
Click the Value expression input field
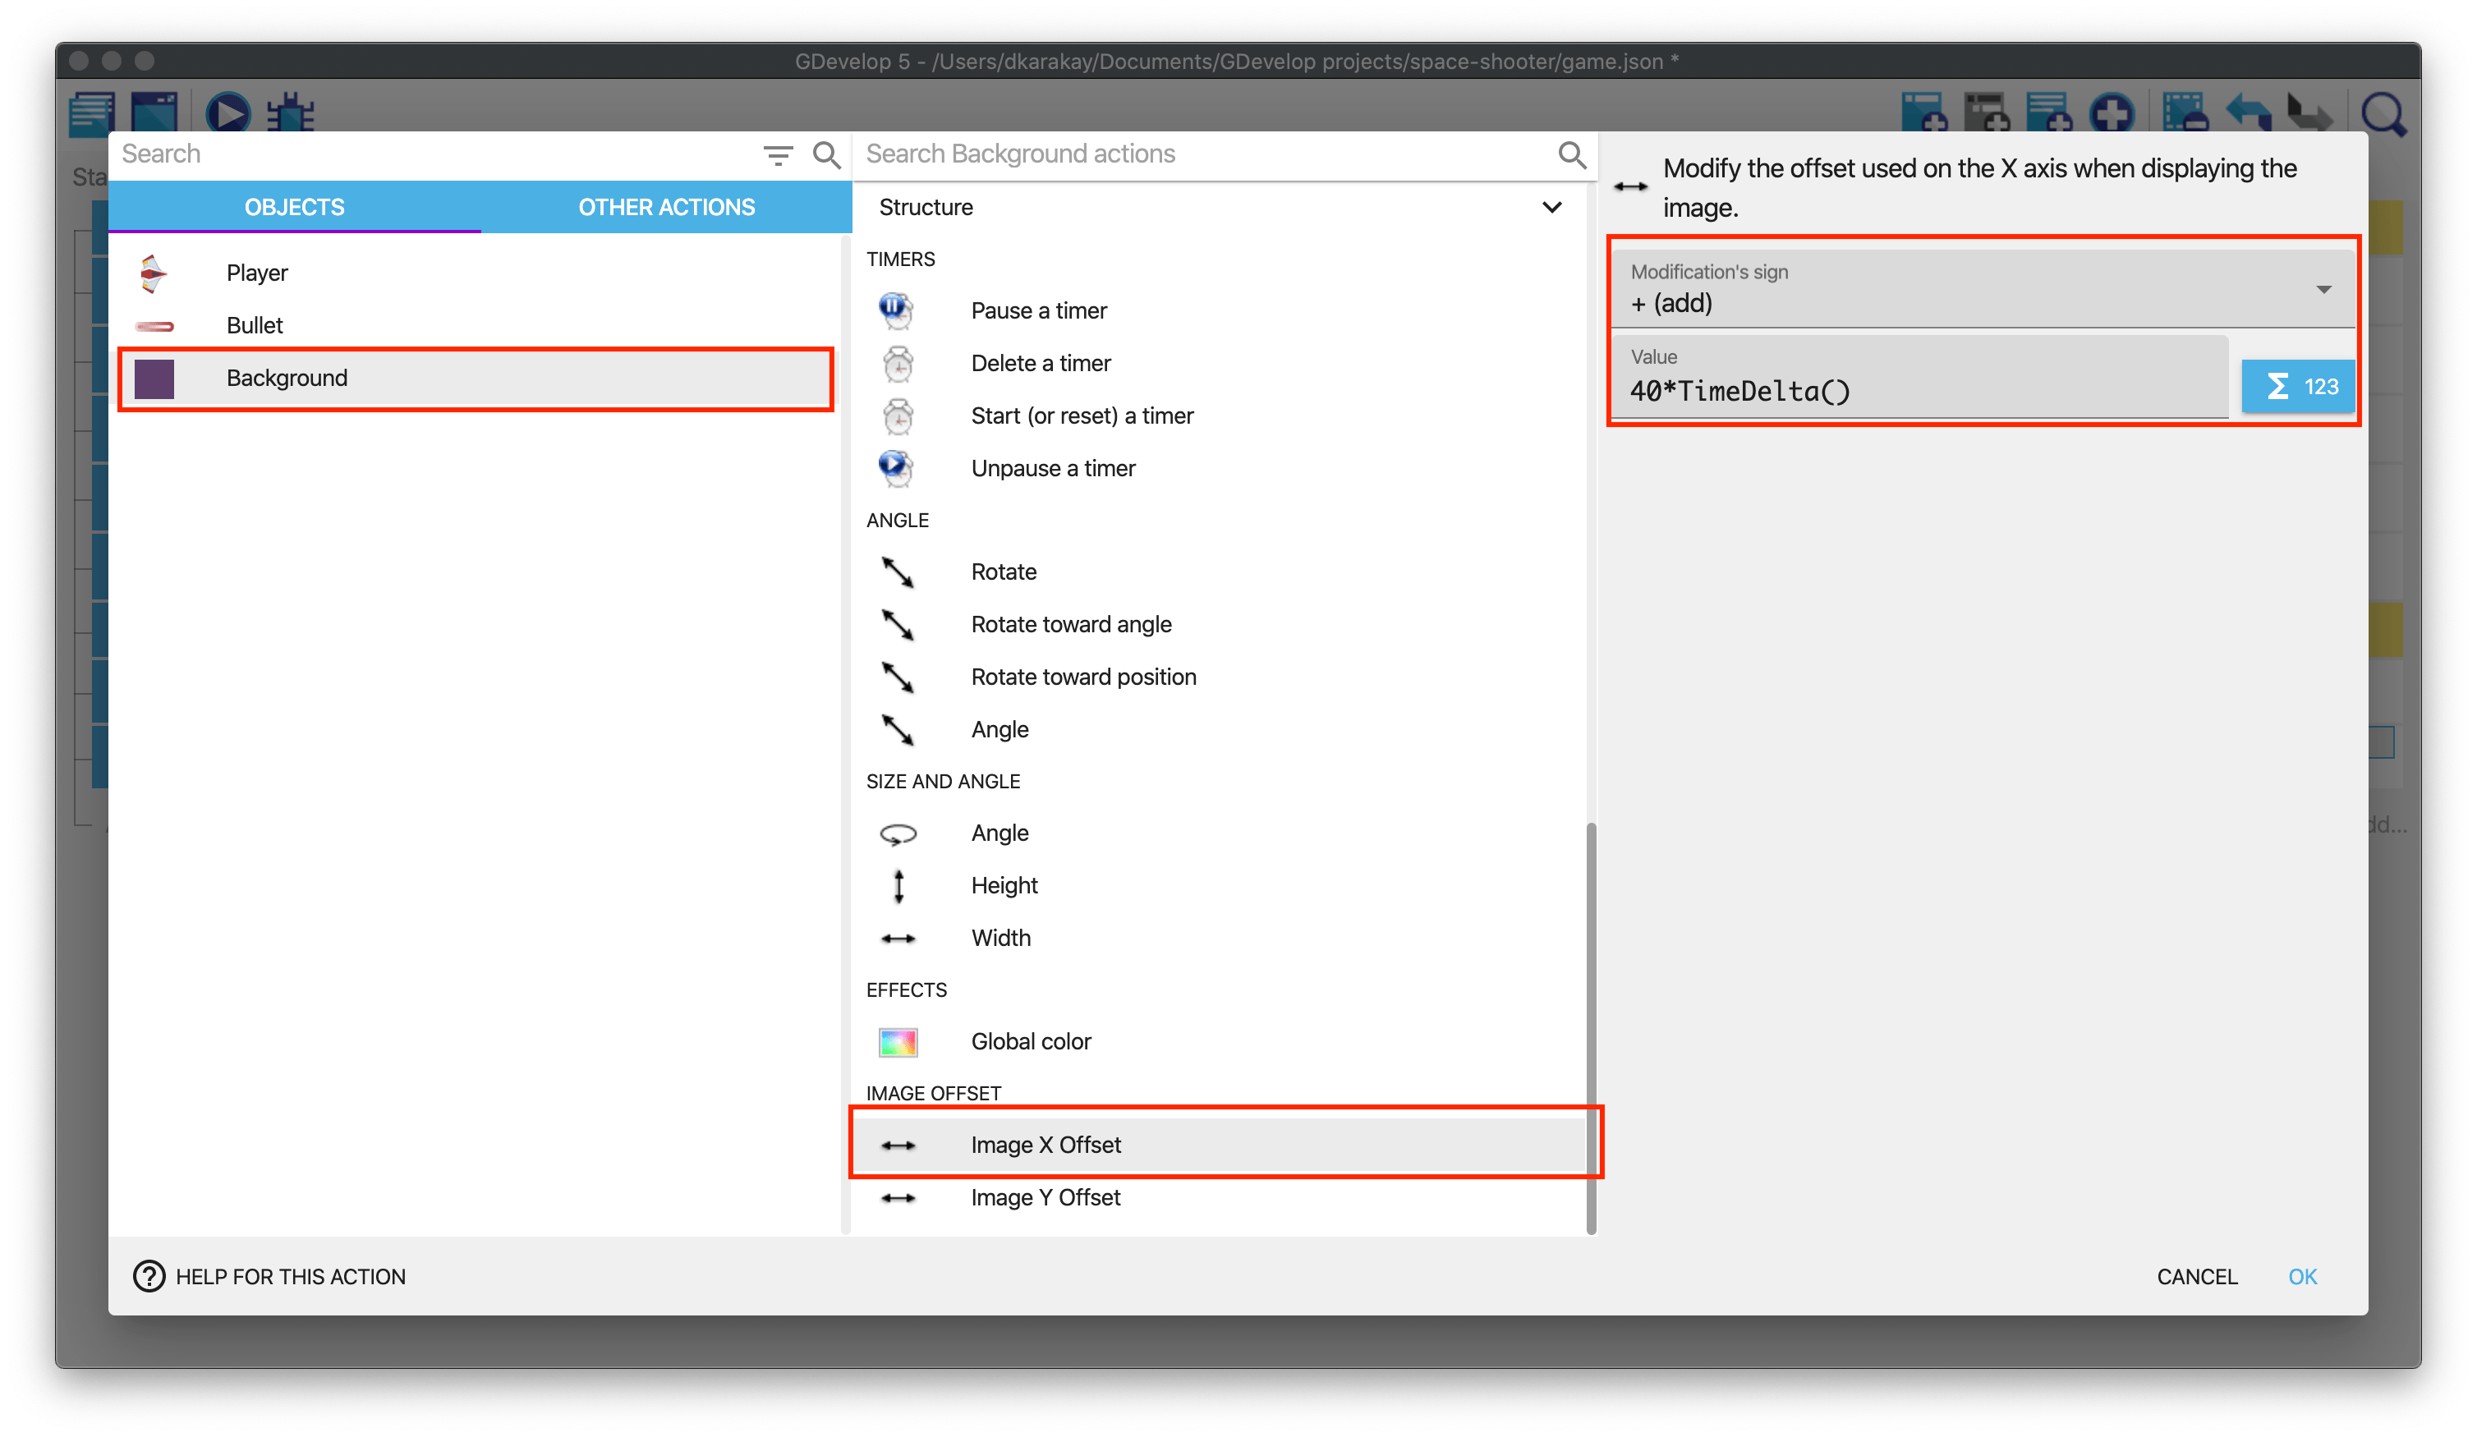1917,391
